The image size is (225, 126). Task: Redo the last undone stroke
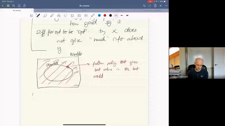pyautogui.click(x=150, y=6)
